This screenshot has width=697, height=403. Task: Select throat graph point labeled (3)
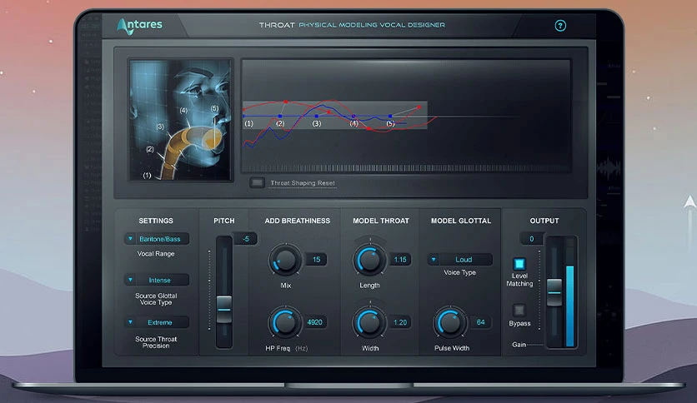click(x=317, y=117)
